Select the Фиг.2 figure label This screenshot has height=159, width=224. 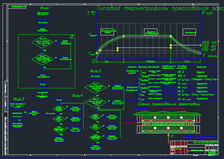96,71
